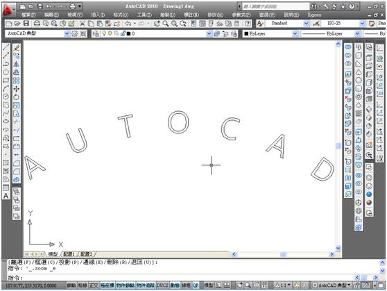This screenshot has height=291, width=387.
Task: Select the Mirror modify tool
Action: point(16,64)
